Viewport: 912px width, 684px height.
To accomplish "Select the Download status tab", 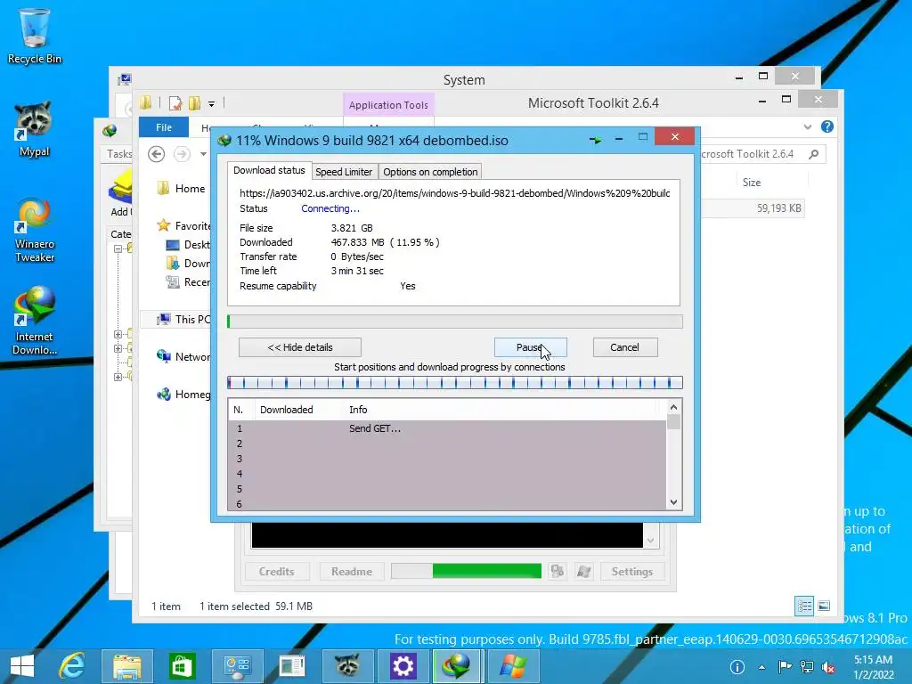I will 269,170.
